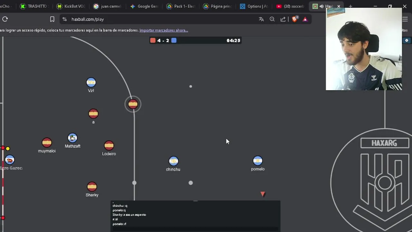The width and height of the screenshot is (412, 232).
Task: Click player disc named a
Action: point(93,114)
